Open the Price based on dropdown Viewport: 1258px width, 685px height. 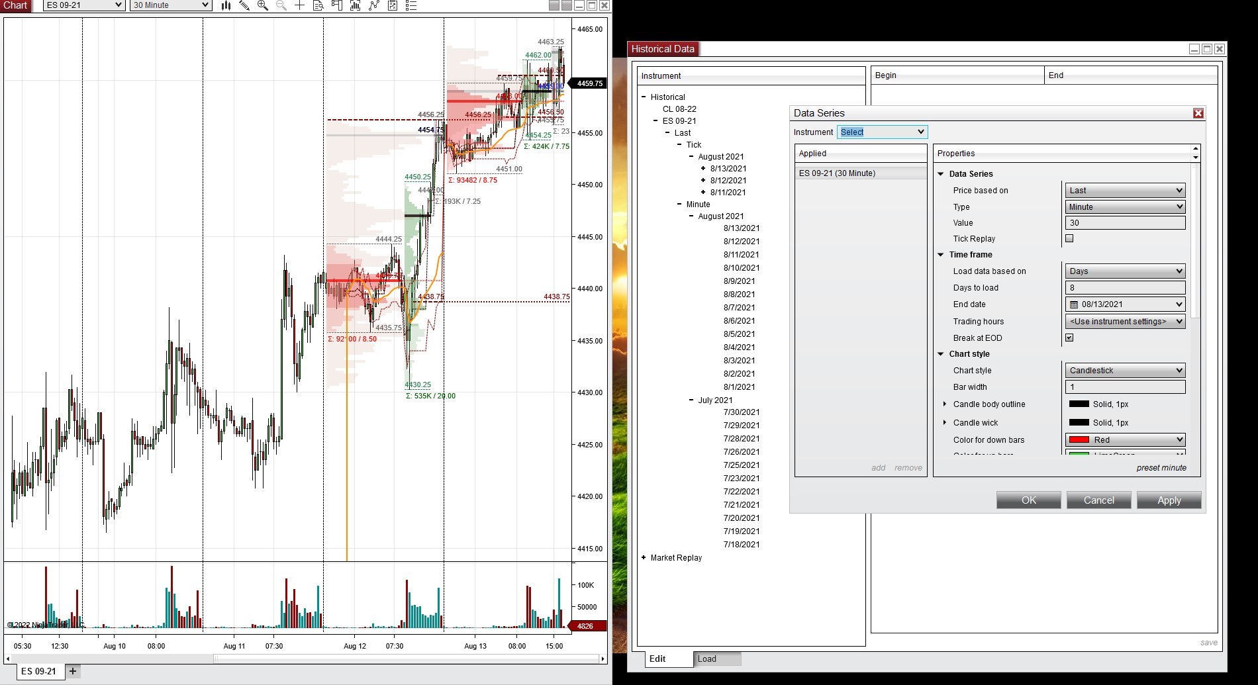coord(1126,191)
